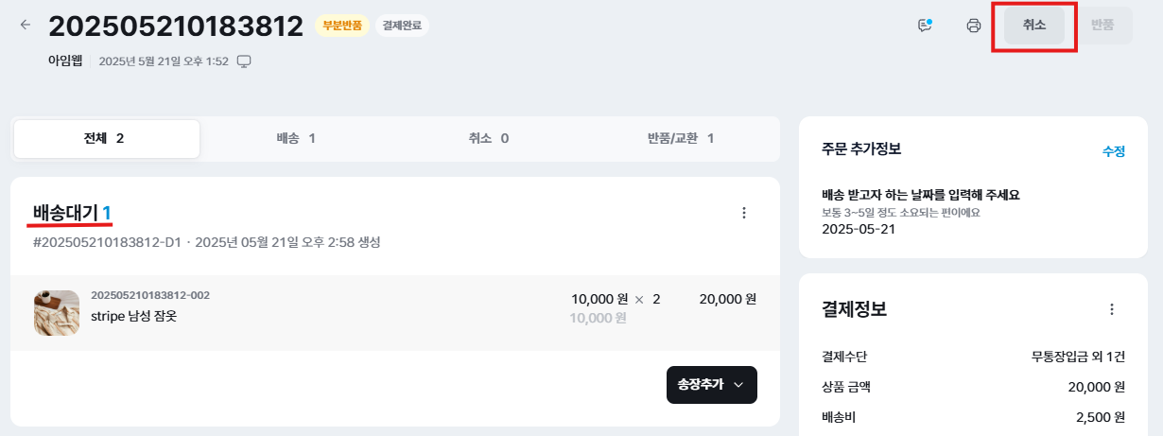Click the order number 202505210183812 heading
The height and width of the screenshot is (436, 1163).
(176, 26)
